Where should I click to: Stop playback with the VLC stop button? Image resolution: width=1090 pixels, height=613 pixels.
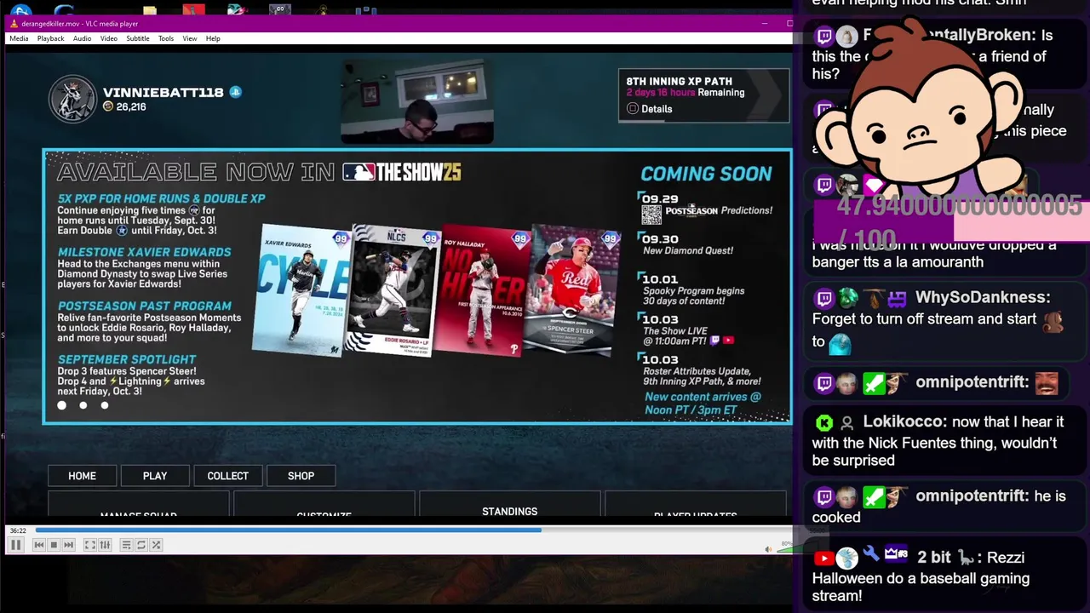53,545
